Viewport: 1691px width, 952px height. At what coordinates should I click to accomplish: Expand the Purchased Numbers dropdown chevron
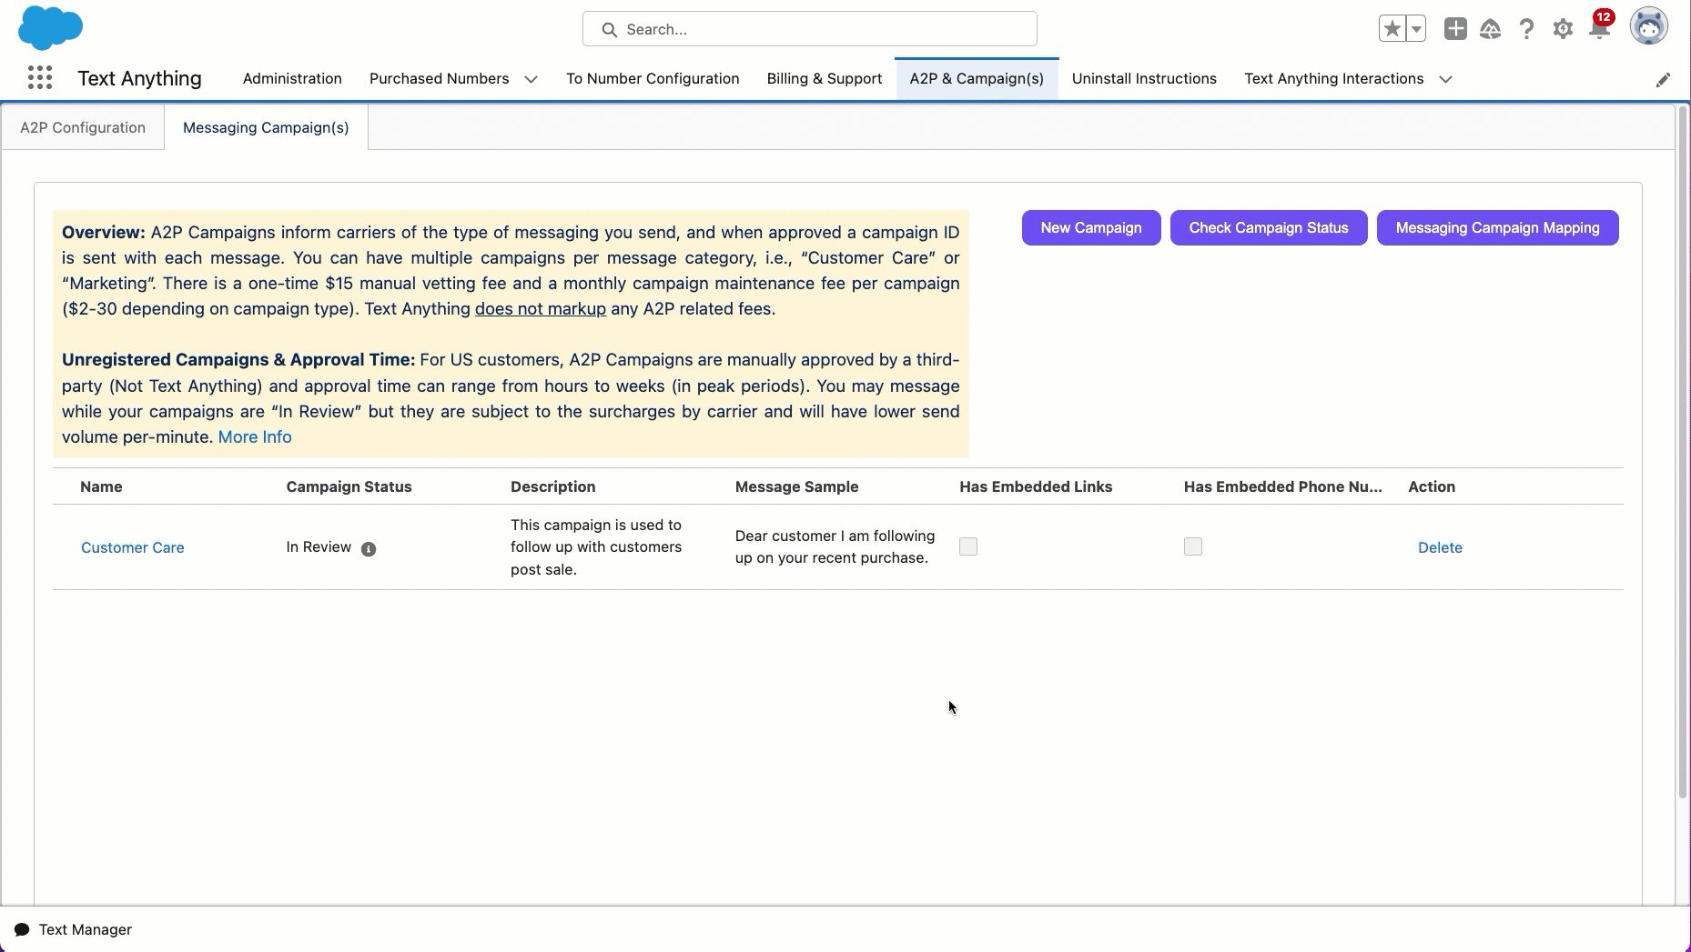click(531, 79)
